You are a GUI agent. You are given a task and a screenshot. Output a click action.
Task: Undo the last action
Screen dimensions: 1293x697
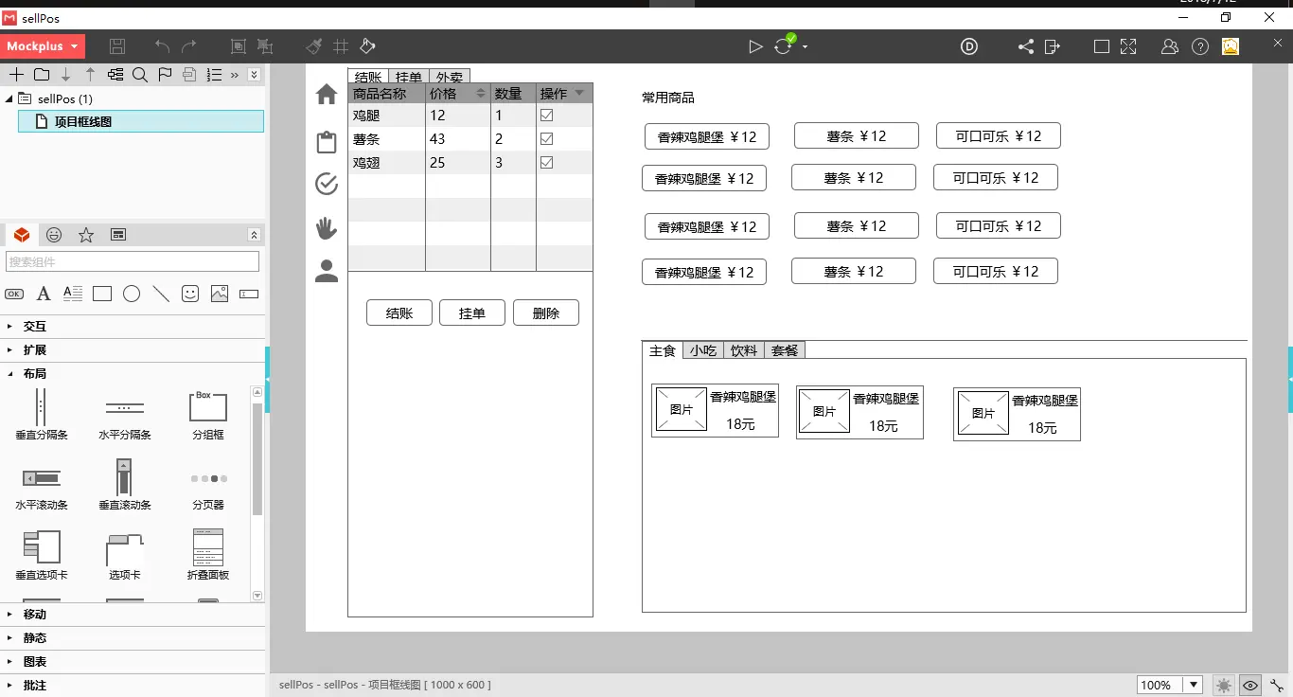[x=163, y=46]
